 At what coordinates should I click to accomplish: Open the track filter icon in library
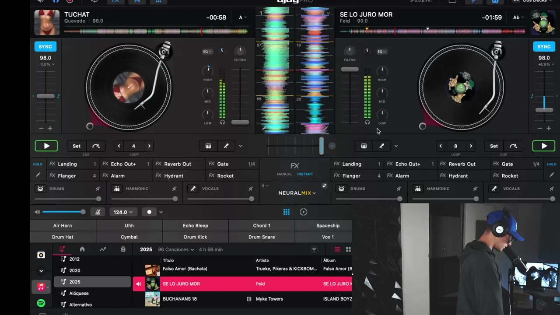(314, 249)
